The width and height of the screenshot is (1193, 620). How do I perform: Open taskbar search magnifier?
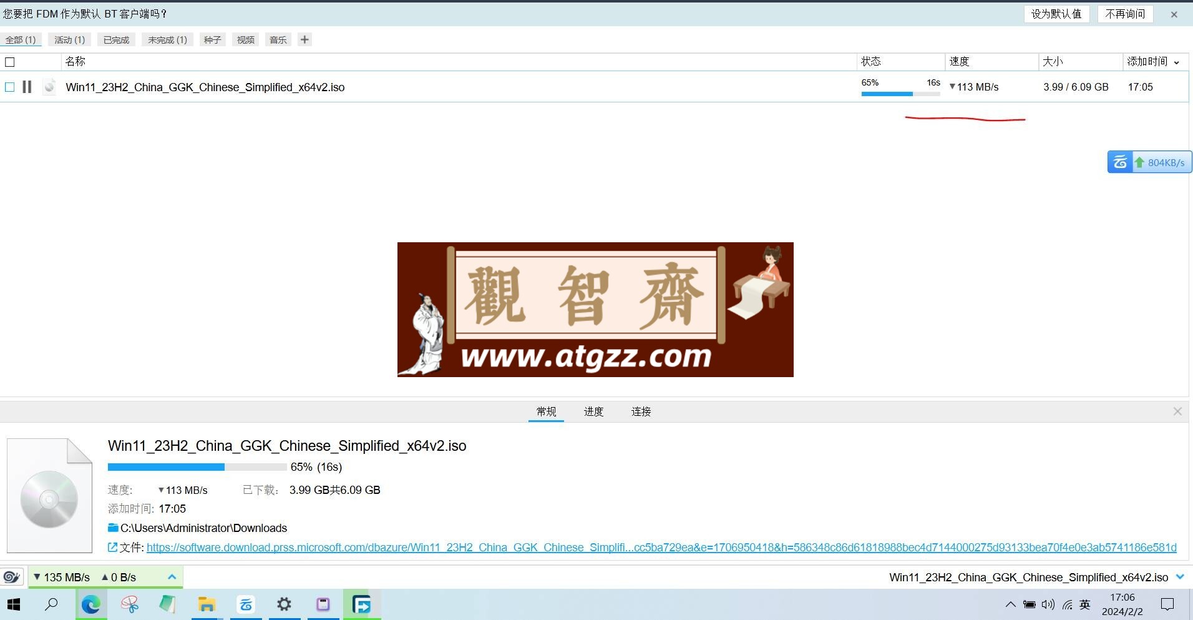52,604
